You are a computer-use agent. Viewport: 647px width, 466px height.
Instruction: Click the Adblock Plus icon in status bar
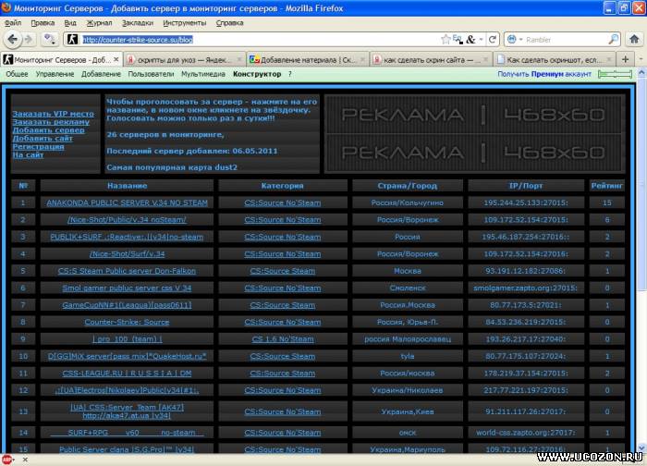coord(7,460)
